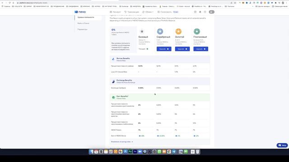Click the Earn Benefits section icon

point(113,97)
